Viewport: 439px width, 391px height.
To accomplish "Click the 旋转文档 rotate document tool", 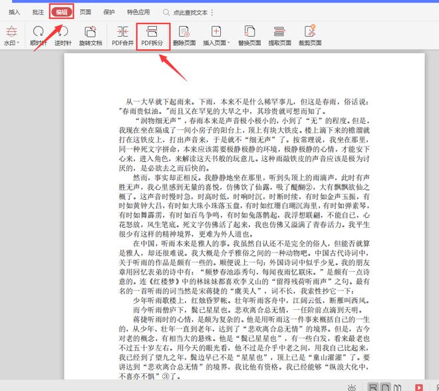I will (x=90, y=35).
